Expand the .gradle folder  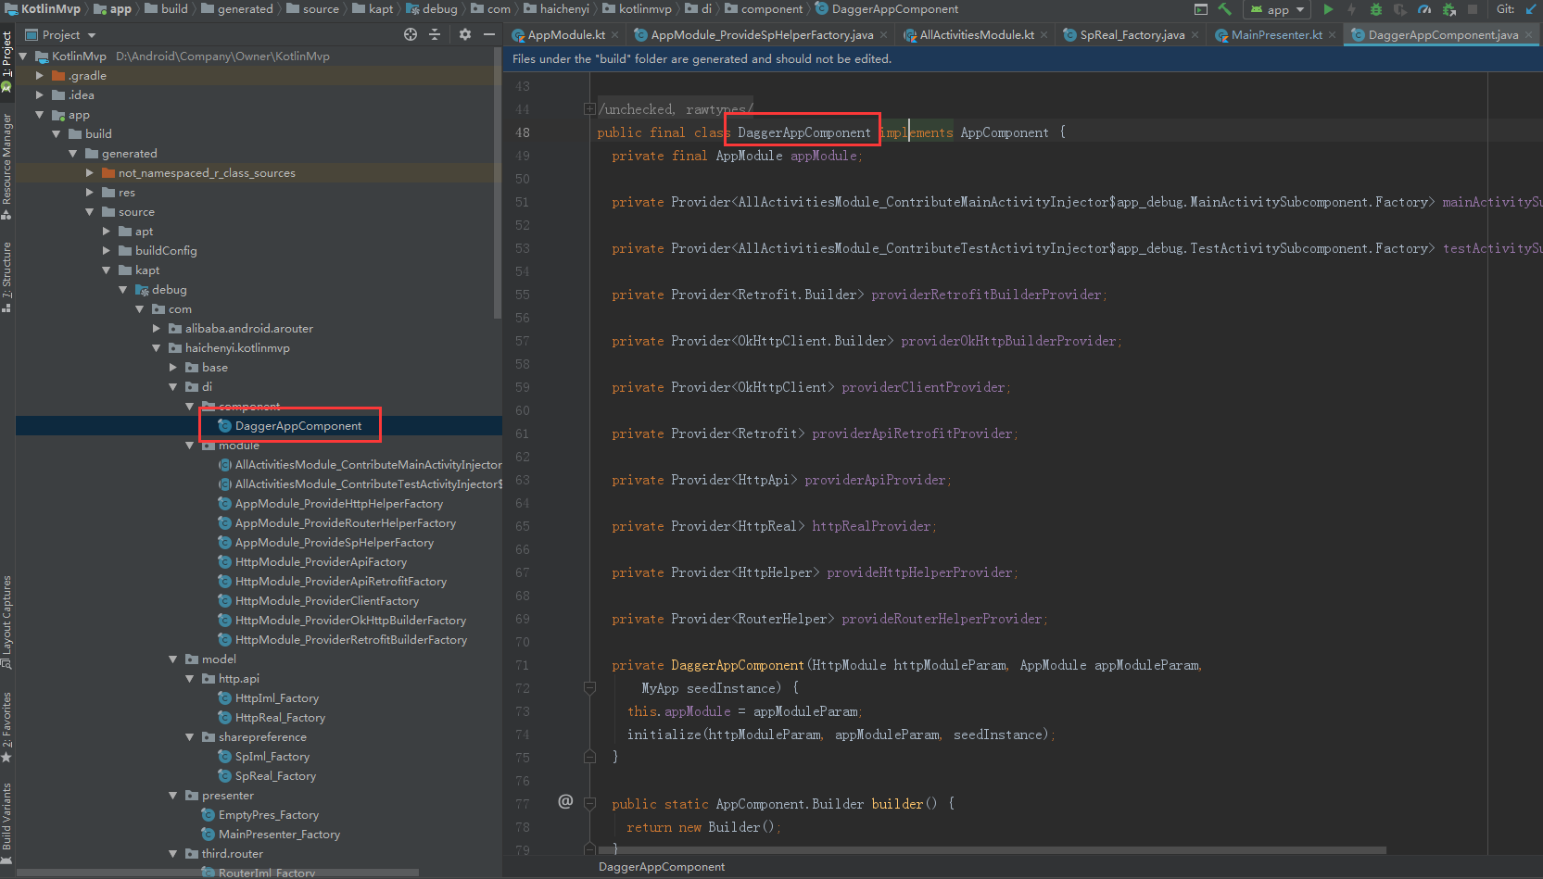coord(40,76)
